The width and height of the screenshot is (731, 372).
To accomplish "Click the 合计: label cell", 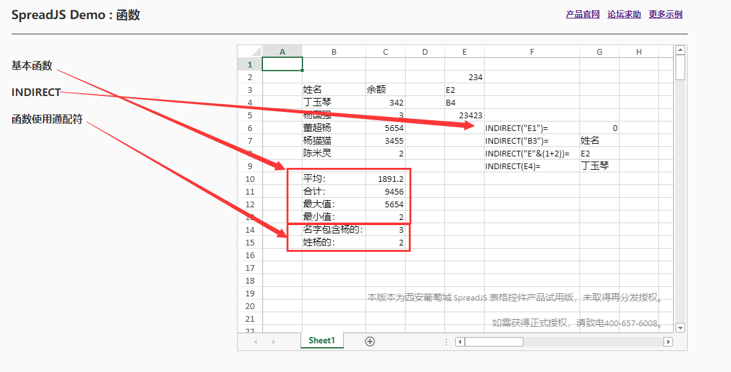I will pyautogui.click(x=334, y=191).
